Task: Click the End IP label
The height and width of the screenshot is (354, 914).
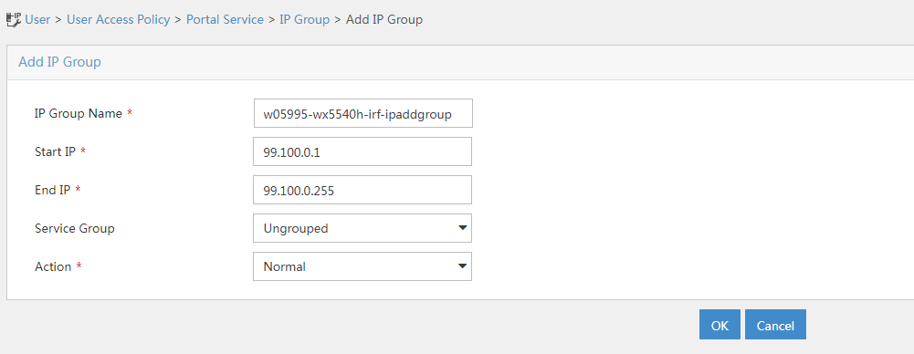Action: point(52,190)
